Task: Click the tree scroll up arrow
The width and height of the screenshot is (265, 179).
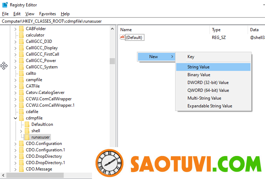Action: pyautogui.click(x=112, y=29)
